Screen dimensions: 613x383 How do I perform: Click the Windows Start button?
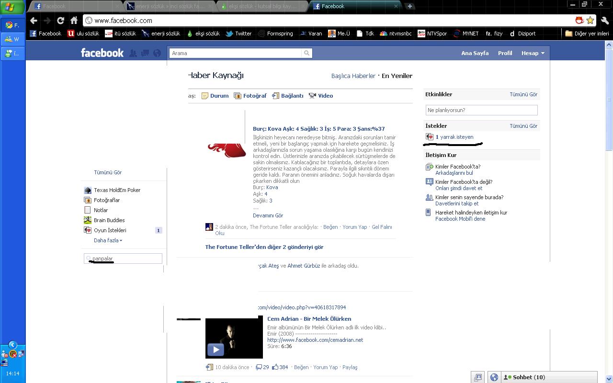tap(12, 7)
